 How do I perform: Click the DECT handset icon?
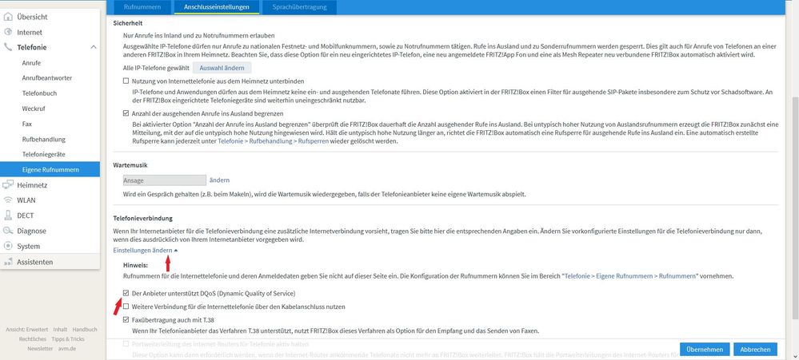8,216
